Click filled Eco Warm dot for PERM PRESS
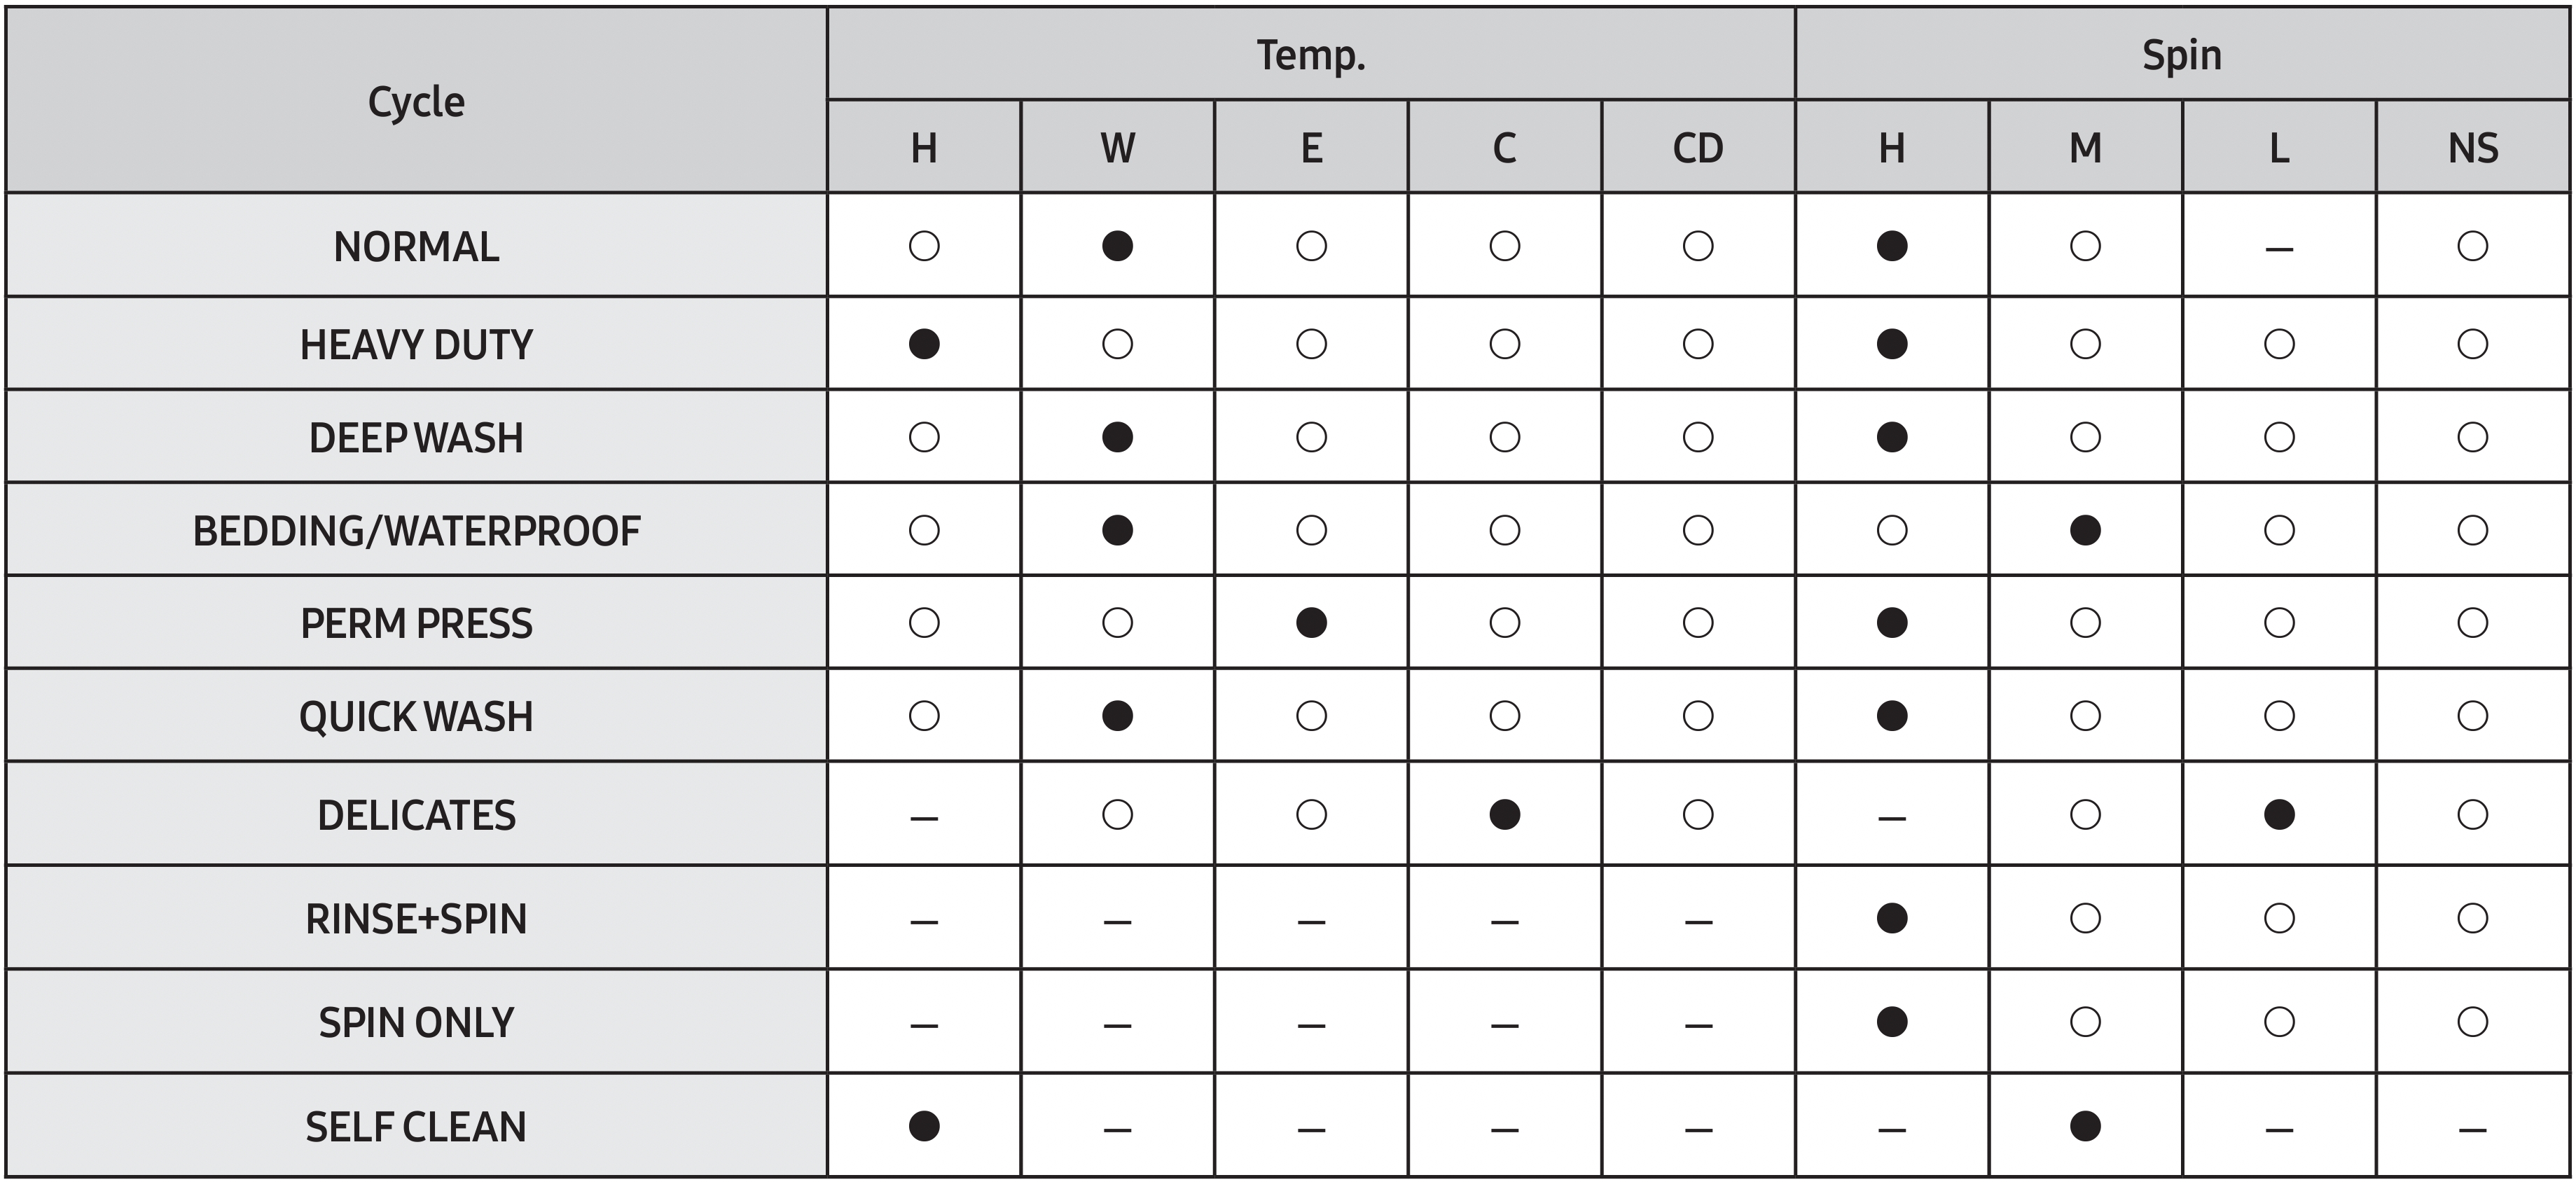2576x1182 pixels. [x=1311, y=623]
